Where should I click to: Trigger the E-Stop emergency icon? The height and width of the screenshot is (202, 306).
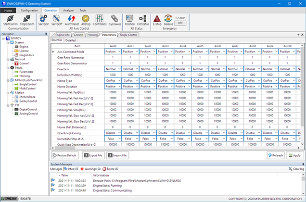click(x=156, y=18)
